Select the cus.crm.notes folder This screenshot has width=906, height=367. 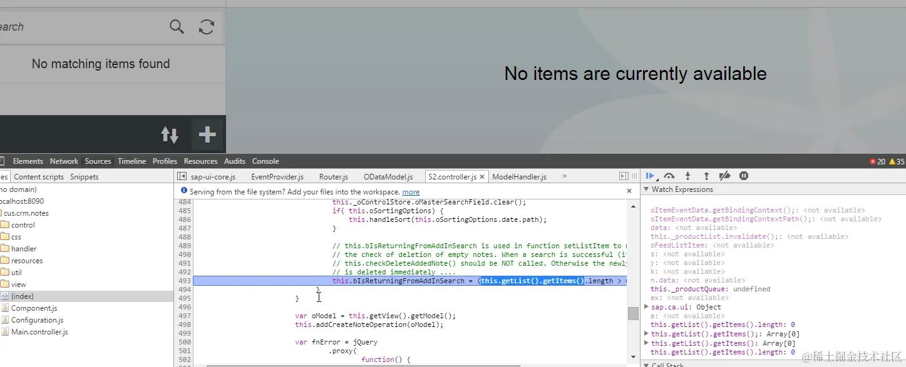25,213
